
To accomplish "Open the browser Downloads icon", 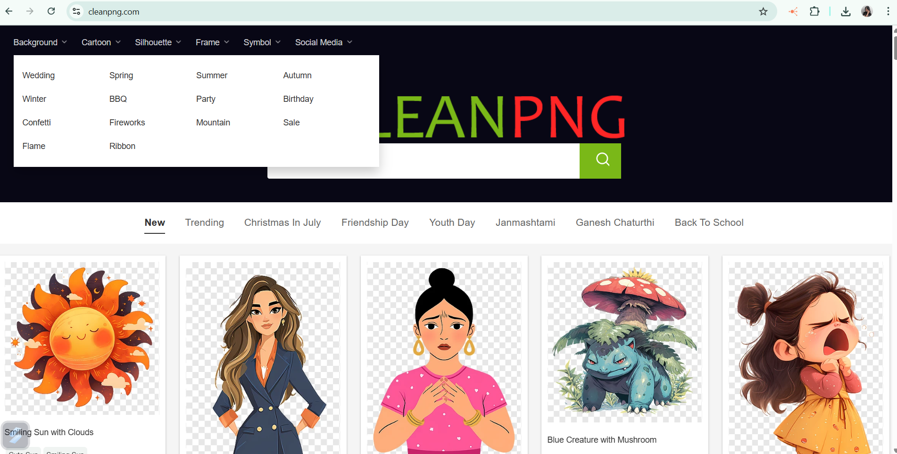I will tap(846, 12).
